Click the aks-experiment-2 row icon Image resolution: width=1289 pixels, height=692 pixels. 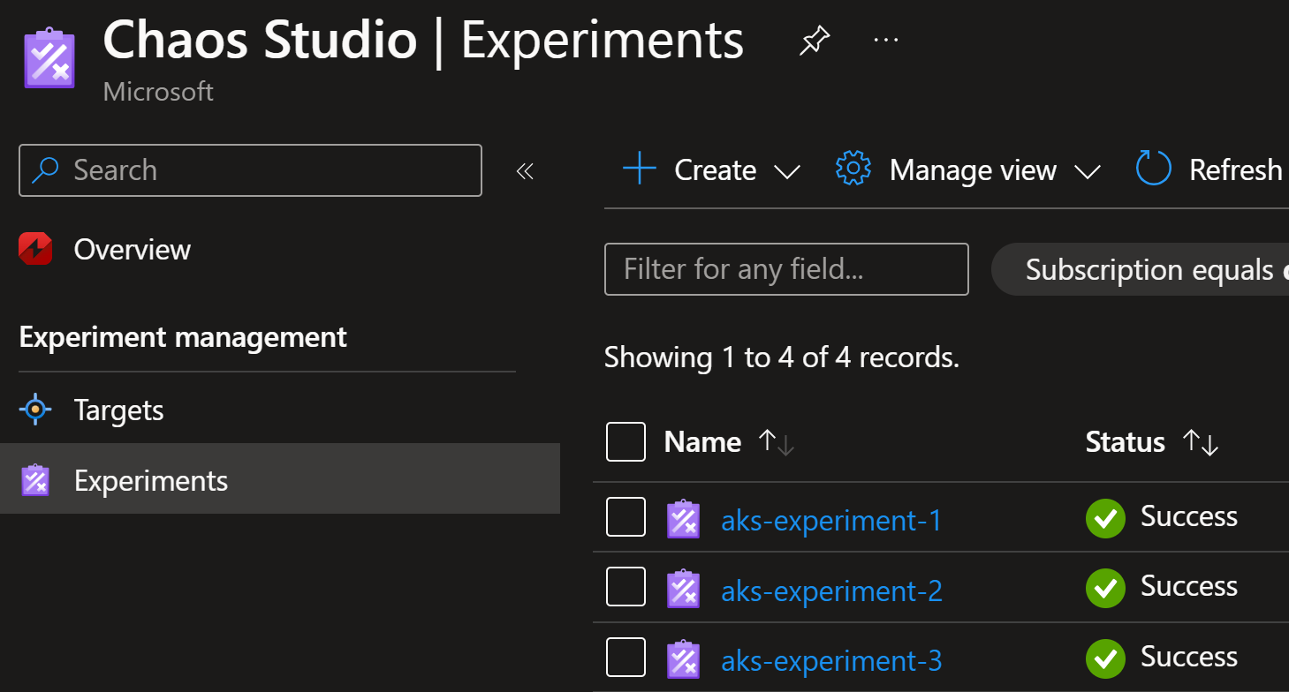point(683,589)
